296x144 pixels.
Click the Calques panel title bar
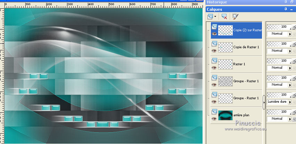point(251,9)
